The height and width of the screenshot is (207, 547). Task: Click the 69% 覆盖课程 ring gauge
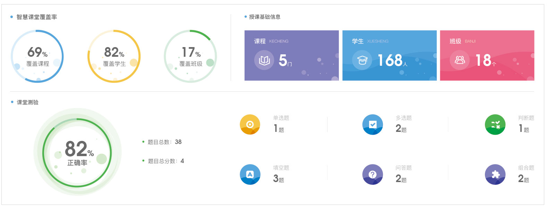point(37,56)
